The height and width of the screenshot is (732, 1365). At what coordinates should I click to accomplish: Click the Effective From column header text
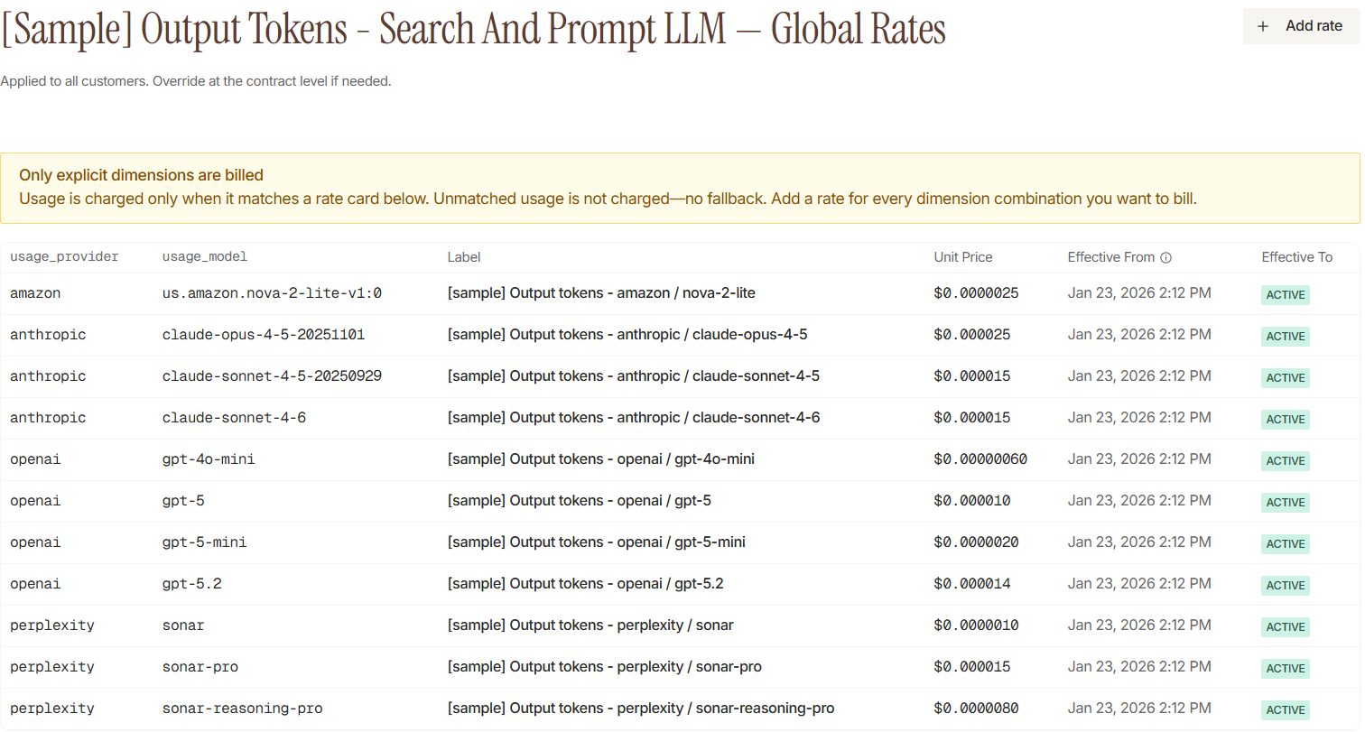click(x=1111, y=257)
